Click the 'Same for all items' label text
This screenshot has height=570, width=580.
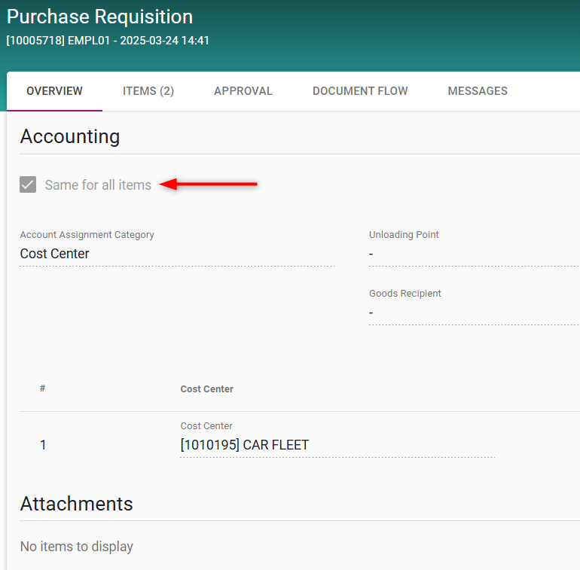click(98, 184)
